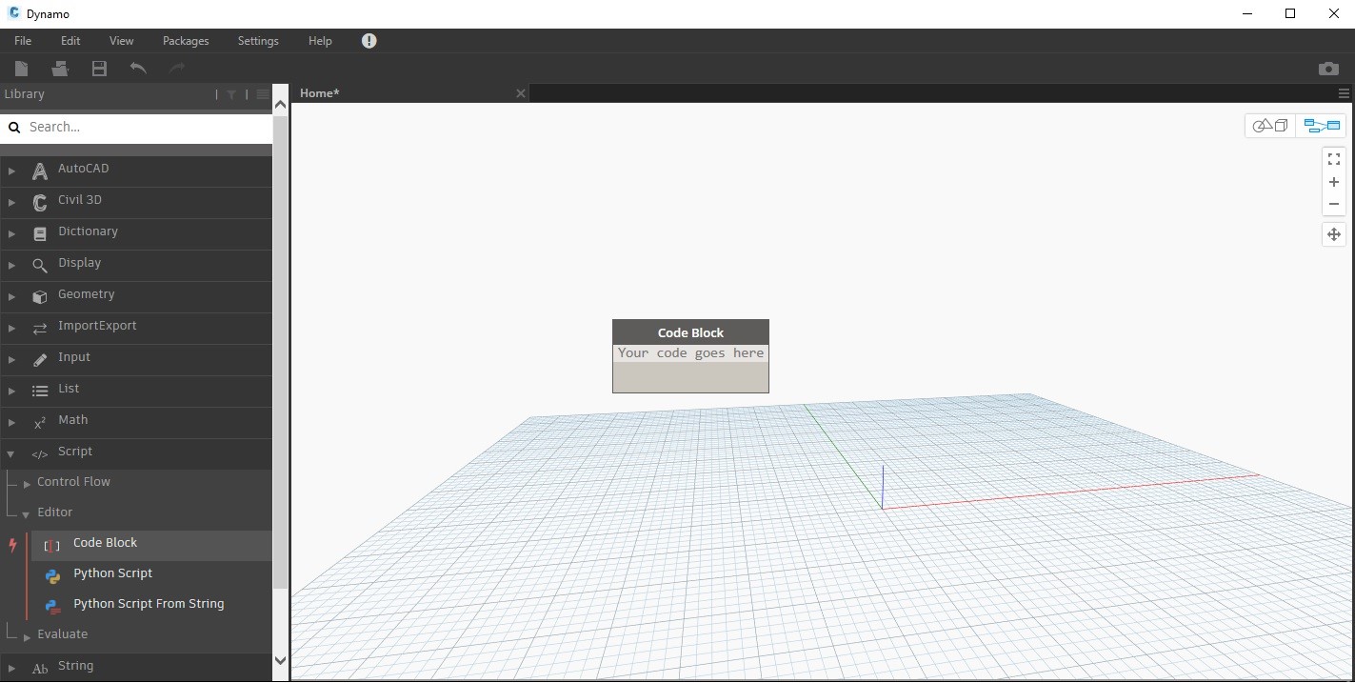Screen dimensions: 1355x683
Task: Open the Edit menu
Action: click(x=70, y=41)
